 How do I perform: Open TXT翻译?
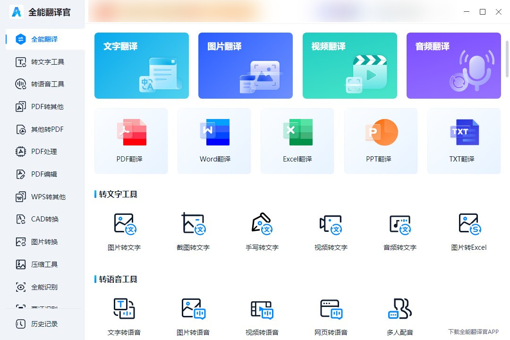click(x=464, y=141)
